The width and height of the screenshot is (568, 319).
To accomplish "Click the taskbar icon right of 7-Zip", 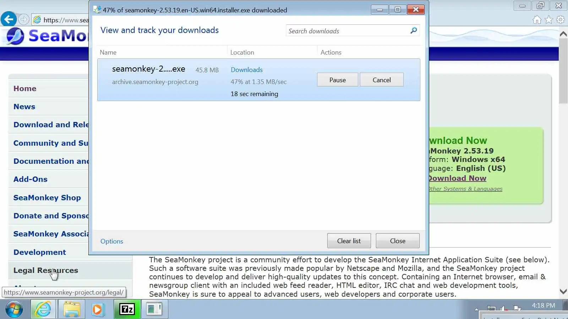I will (154, 309).
